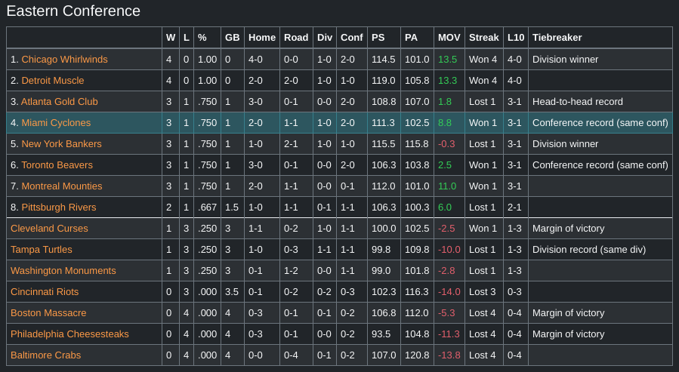The width and height of the screenshot is (679, 372).
Task: Open the Miami Cyclones team link
Action: pos(57,123)
